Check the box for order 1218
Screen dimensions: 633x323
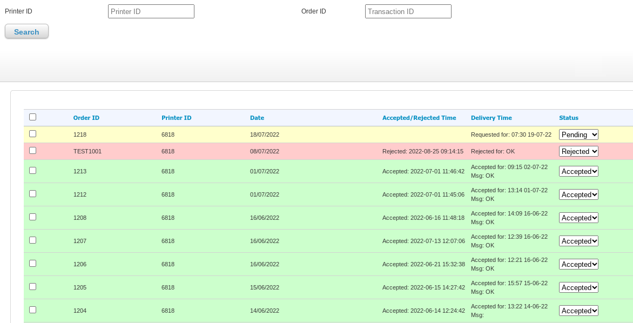point(33,134)
